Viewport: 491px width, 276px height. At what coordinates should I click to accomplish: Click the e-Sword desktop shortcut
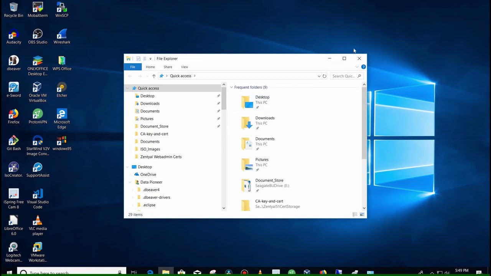pyautogui.click(x=13, y=90)
